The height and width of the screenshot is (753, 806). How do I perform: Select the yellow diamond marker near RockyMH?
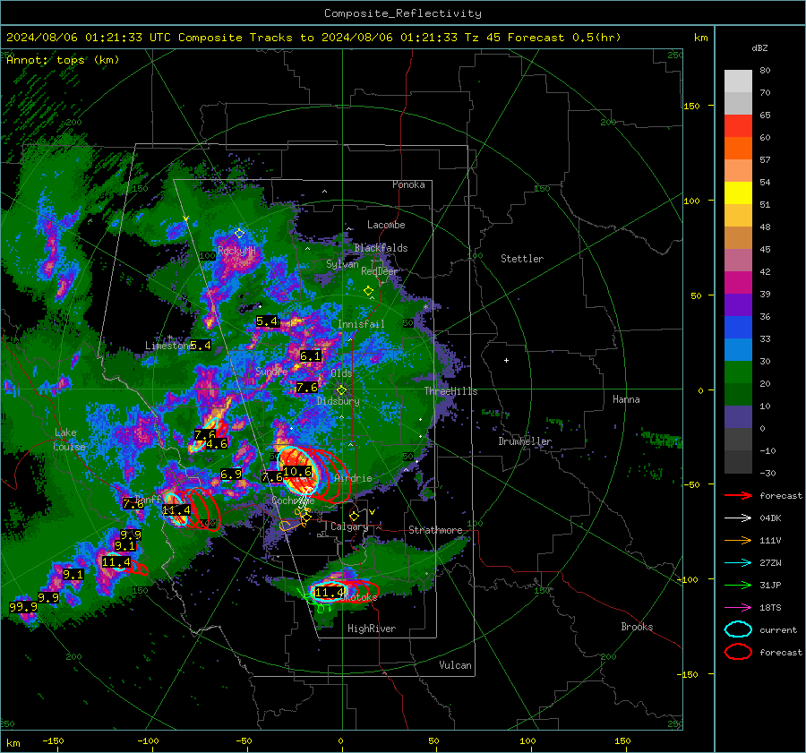pyautogui.click(x=239, y=234)
